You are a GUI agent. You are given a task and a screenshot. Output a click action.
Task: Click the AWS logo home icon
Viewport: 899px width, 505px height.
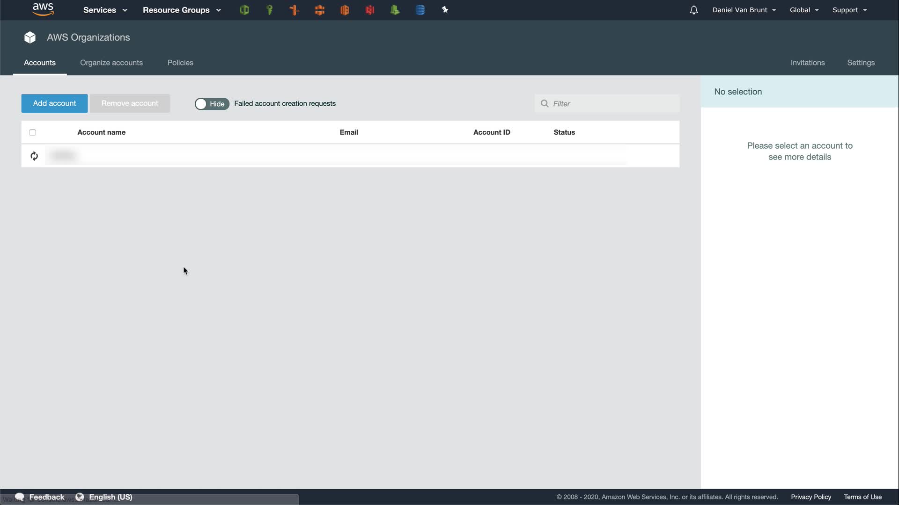43,9
